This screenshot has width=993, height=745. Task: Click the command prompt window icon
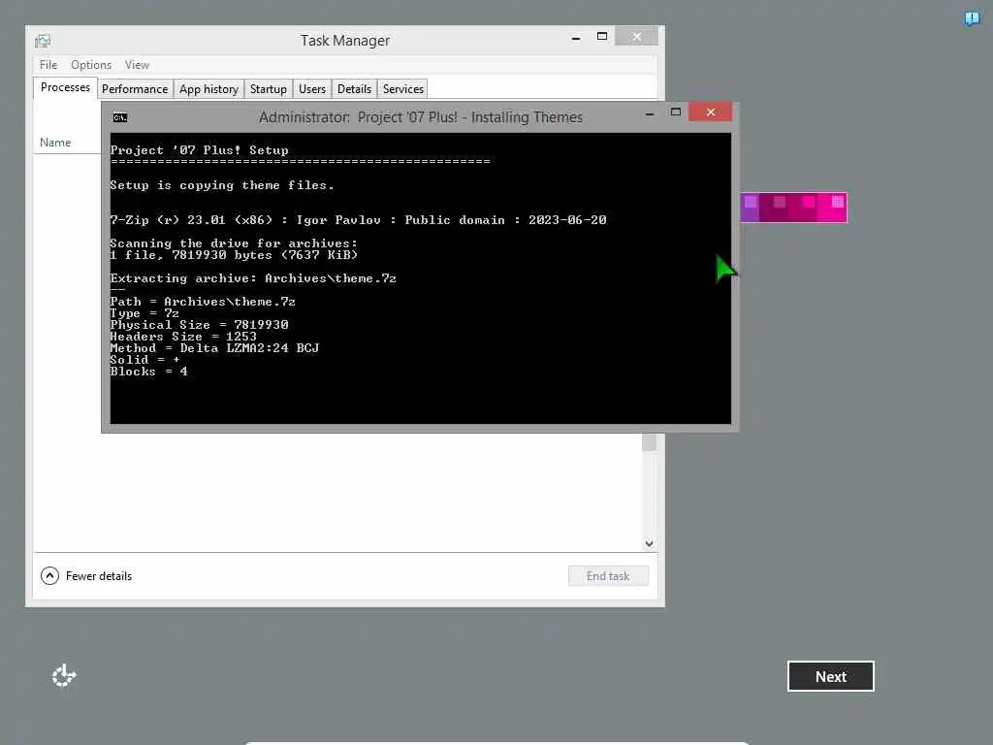click(119, 117)
